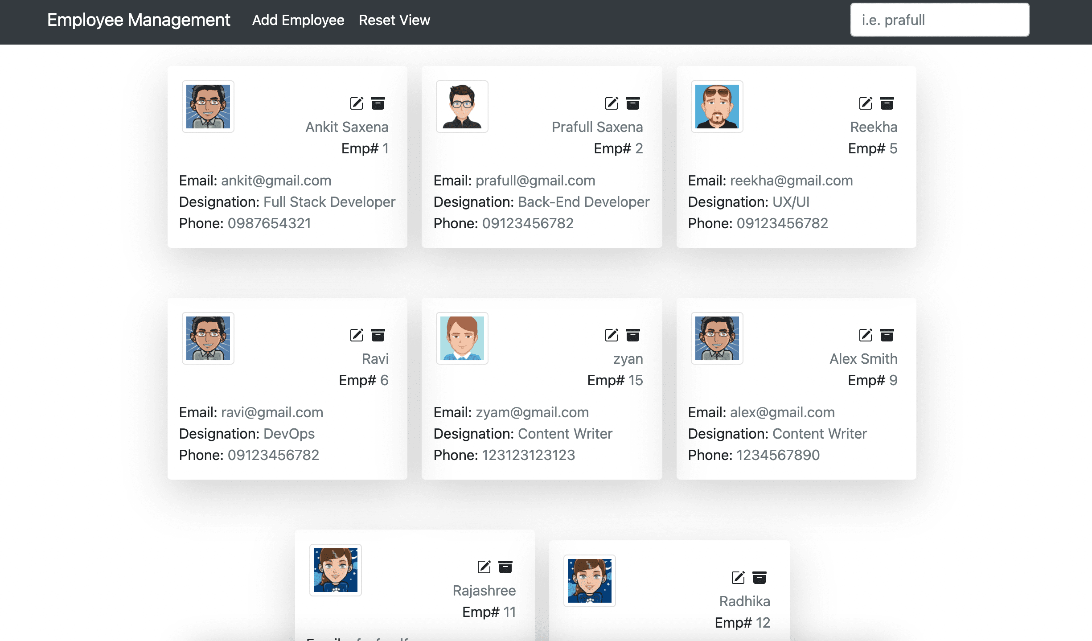Click Reekha's avatar picture
Screen dimensions: 1092x641
[716, 106]
